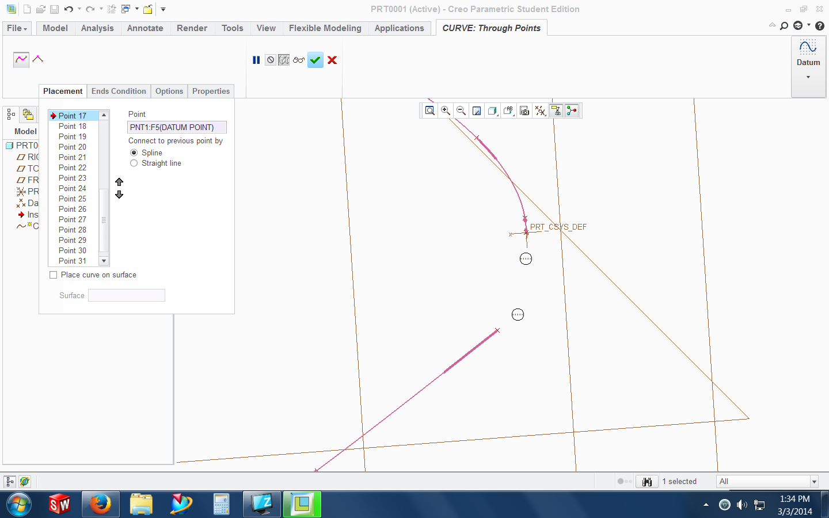
Task: Open the Redo history dropdown arrow
Action: coord(101,9)
